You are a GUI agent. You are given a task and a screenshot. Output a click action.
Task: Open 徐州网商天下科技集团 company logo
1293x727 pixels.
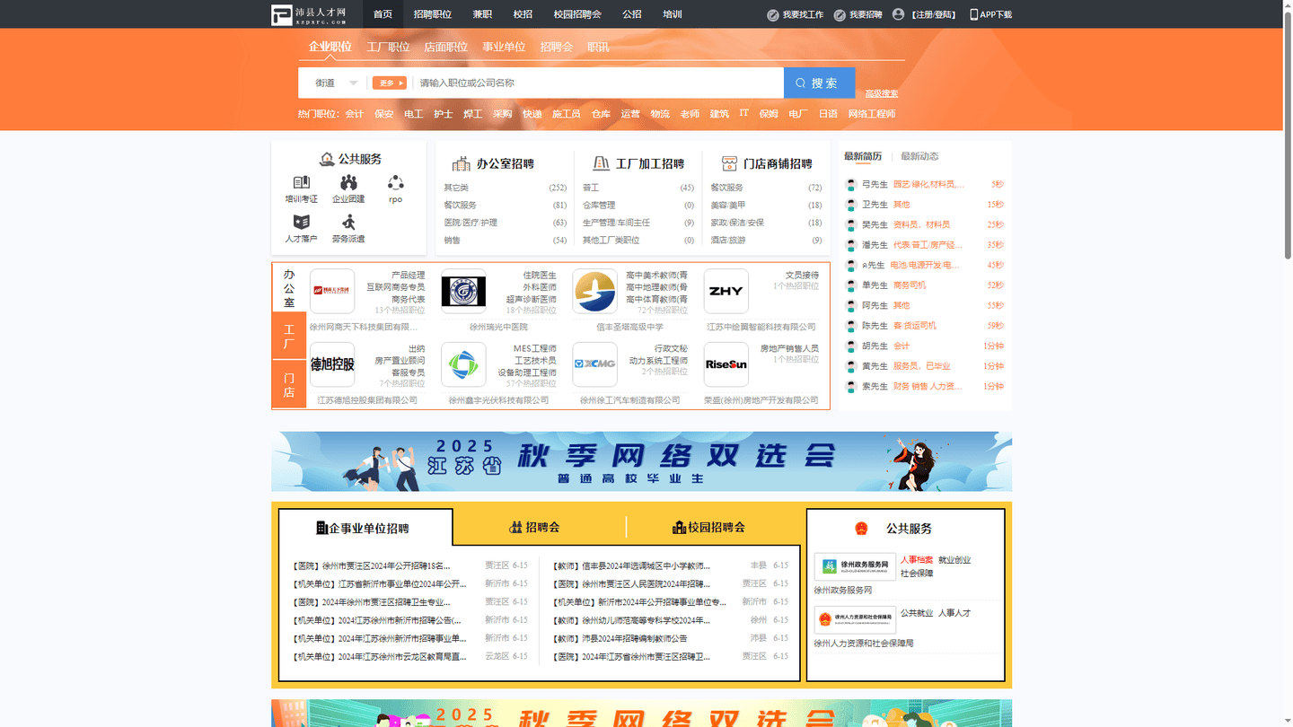332,291
